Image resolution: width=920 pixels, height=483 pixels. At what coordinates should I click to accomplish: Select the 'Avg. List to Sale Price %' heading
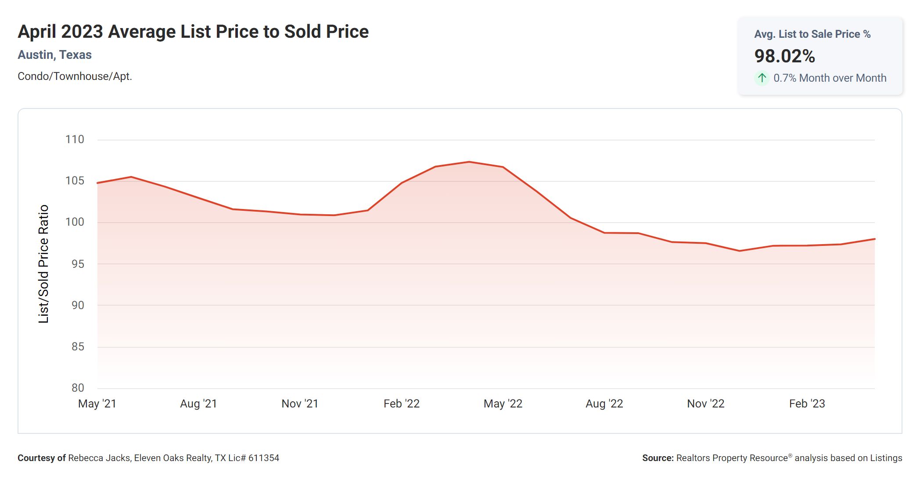(x=812, y=34)
